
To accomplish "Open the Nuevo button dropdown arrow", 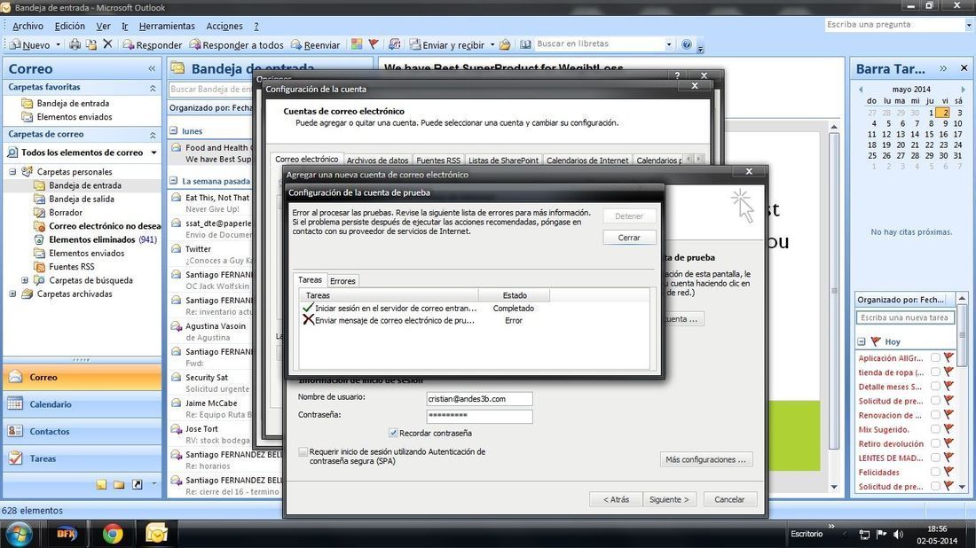I will tap(58, 45).
